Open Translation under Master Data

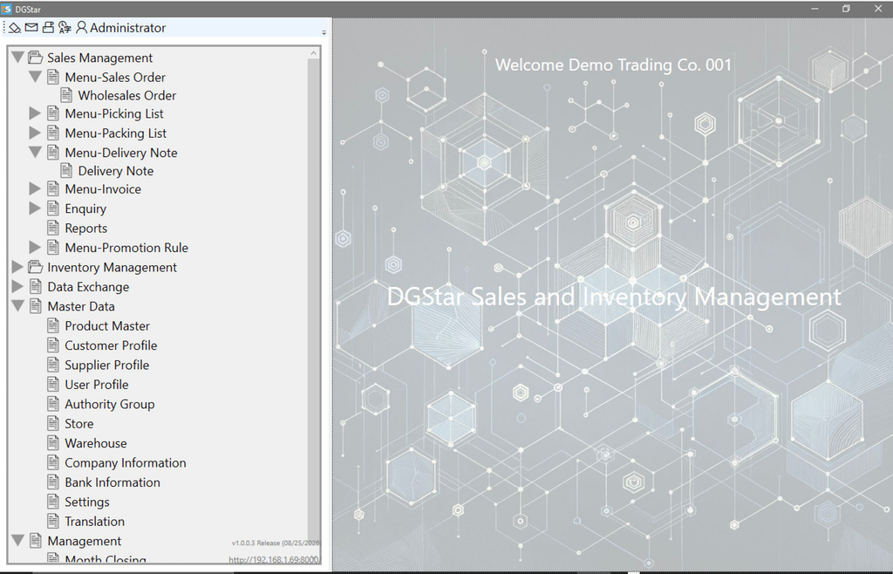coord(94,521)
